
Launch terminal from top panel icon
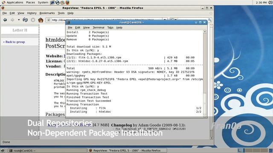[x=52, y=3]
